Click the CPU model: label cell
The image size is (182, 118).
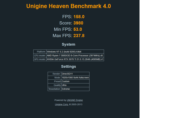(40, 55)
